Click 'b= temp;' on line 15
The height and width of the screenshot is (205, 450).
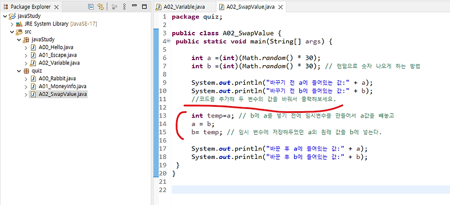coord(207,132)
